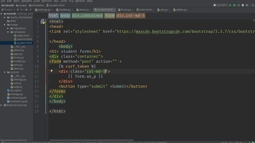Open the VCS menu
This screenshot has height=143, width=255.
(x=71, y=1)
